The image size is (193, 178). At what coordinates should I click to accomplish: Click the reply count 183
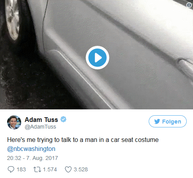(21, 169)
